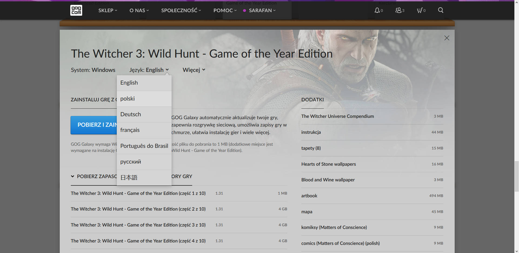Image resolution: width=519 pixels, height=253 pixels.
Task: Open the SKLEP menu
Action: click(x=108, y=10)
